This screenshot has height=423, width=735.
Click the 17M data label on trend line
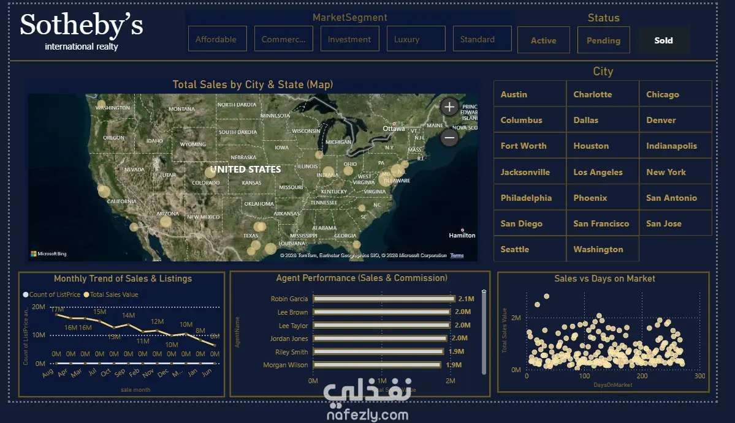coord(57,309)
